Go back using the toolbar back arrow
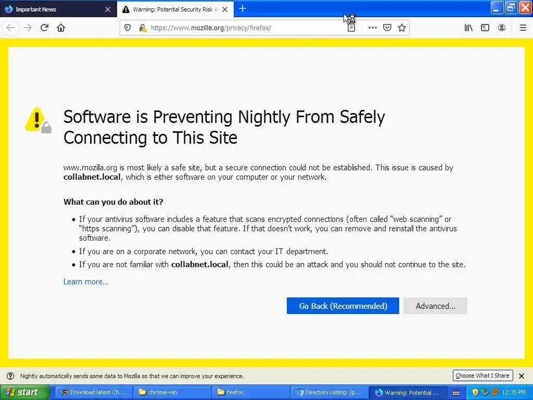533x400 pixels. 10,28
